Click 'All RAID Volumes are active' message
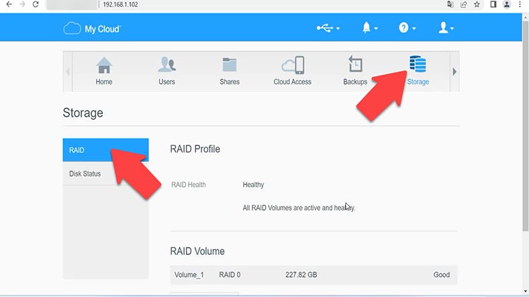Viewport: 529px width, 297px height. 299,208
